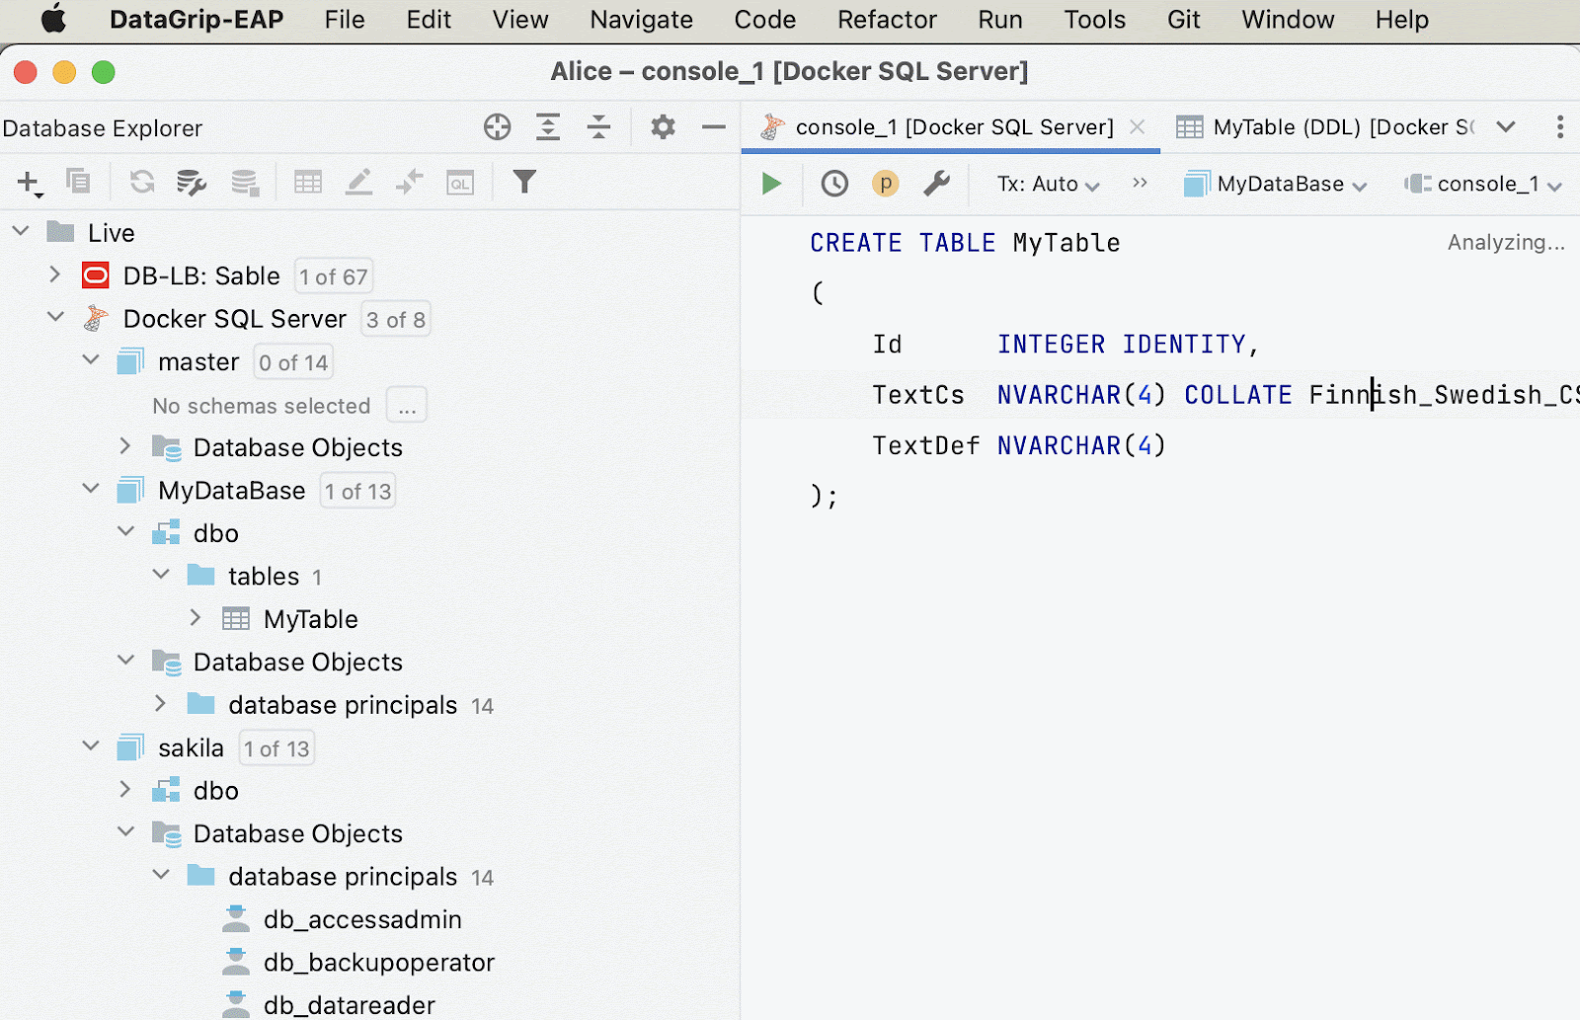Expand the DB-LB: Sable data source
Screen dimensions: 1580x1020
55,275
